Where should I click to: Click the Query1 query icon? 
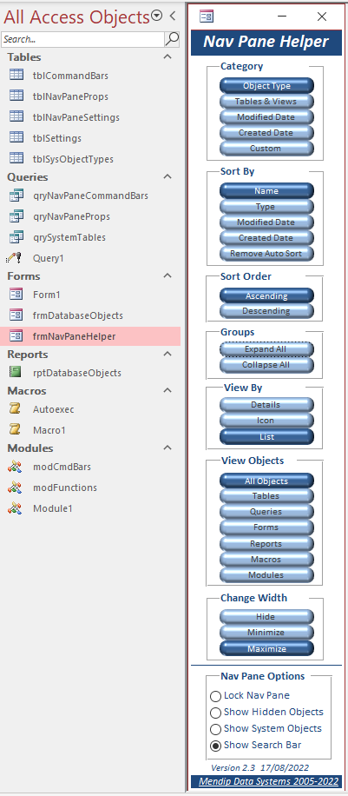tap(14, 258)
